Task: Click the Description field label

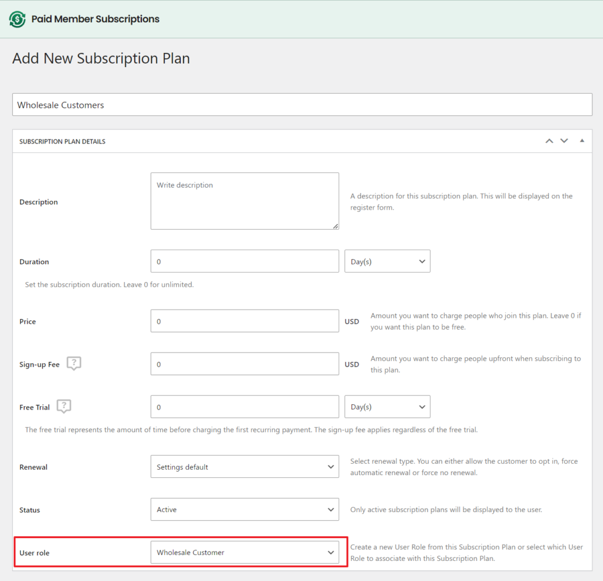Action: pos(38,202)
